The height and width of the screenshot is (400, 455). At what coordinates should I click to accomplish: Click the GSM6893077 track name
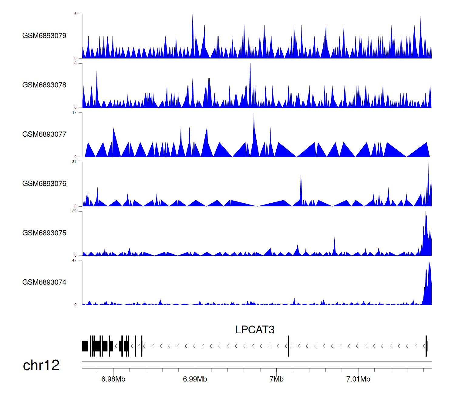pyautogui.click(x=44, y=134)
